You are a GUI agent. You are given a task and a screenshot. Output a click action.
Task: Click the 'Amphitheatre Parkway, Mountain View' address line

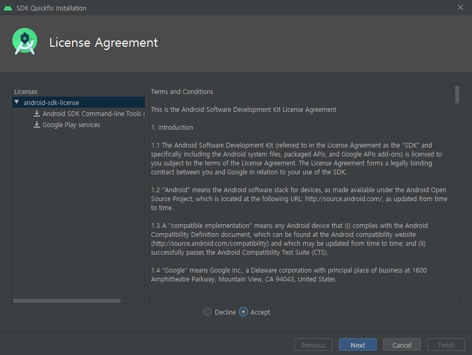point(244,279)
